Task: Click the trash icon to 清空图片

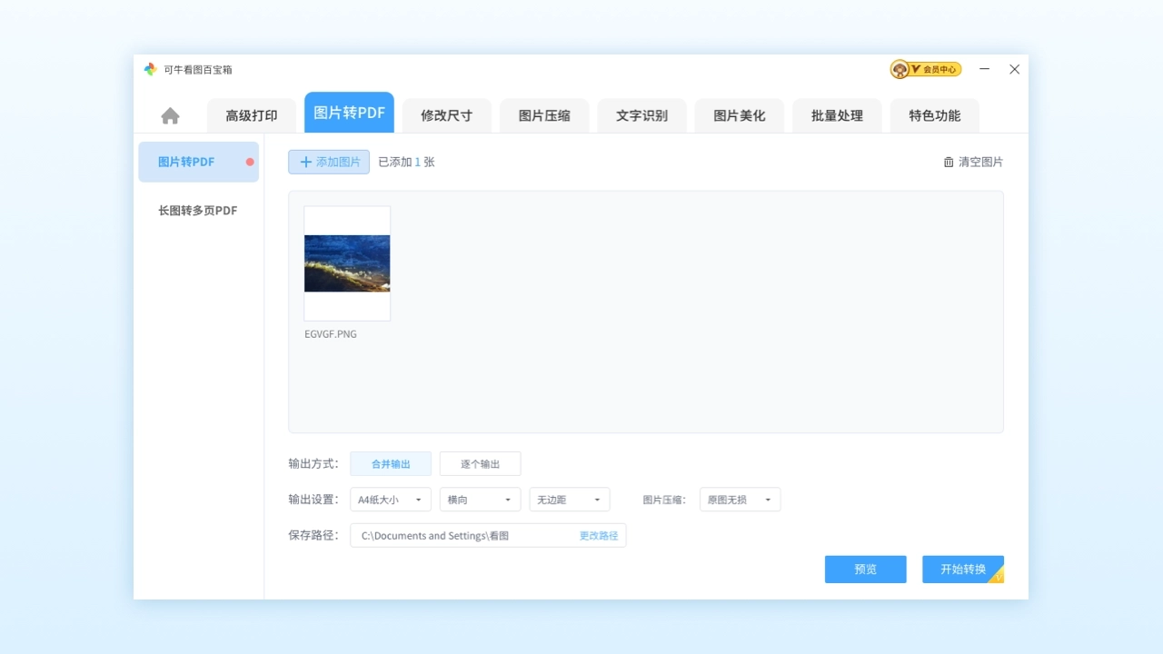Action: point(948,161)
